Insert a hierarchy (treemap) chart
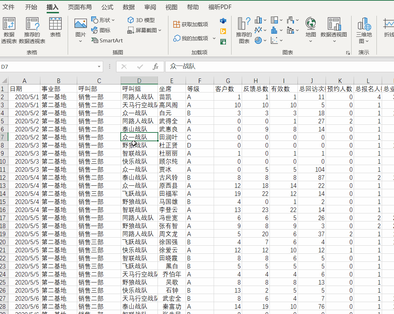The width and height of the screenshot is (394, 314). pyautogui.click(x=274, y=20)
